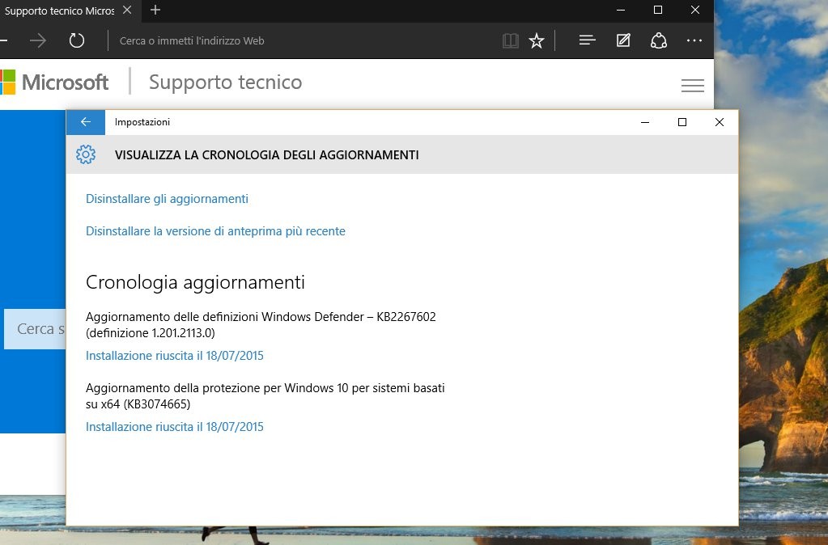Image resolution: width=828 pixels, height=545 pixels.
Task: Open Disinstallare la versione di anteprima più recente
Action: tap(215, 231)
